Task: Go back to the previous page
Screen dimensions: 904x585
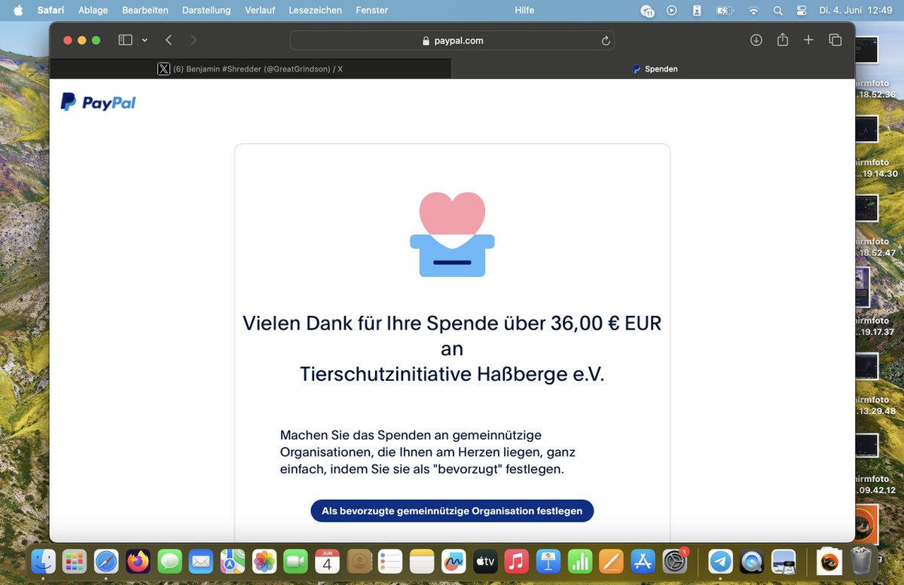Action: (169, 40)
